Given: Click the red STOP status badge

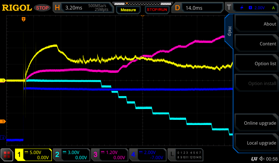Looking at the screenshot, I should pos(42,8).
